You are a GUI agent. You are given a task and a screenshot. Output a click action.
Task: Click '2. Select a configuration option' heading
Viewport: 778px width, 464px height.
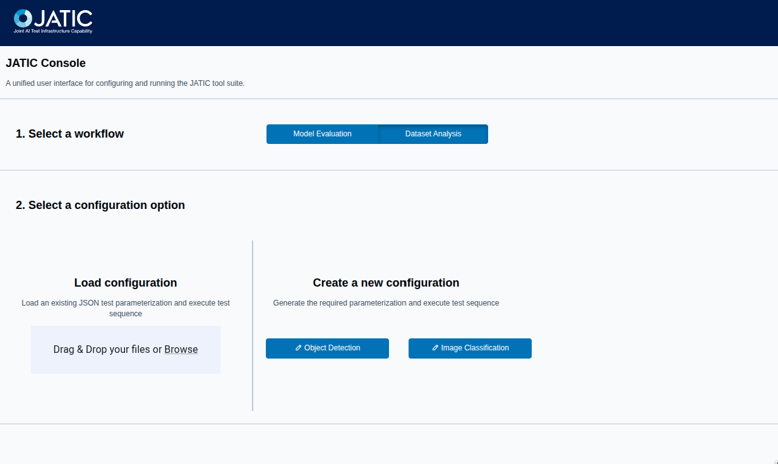[100, 205]
